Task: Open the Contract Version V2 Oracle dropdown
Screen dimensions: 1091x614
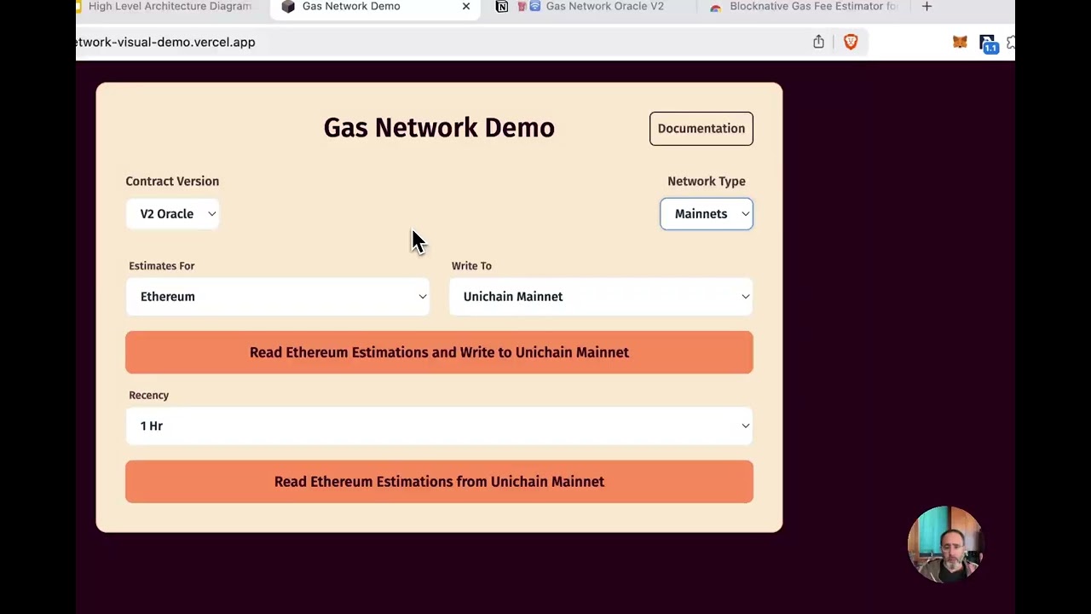Action: tap(173, 214)
